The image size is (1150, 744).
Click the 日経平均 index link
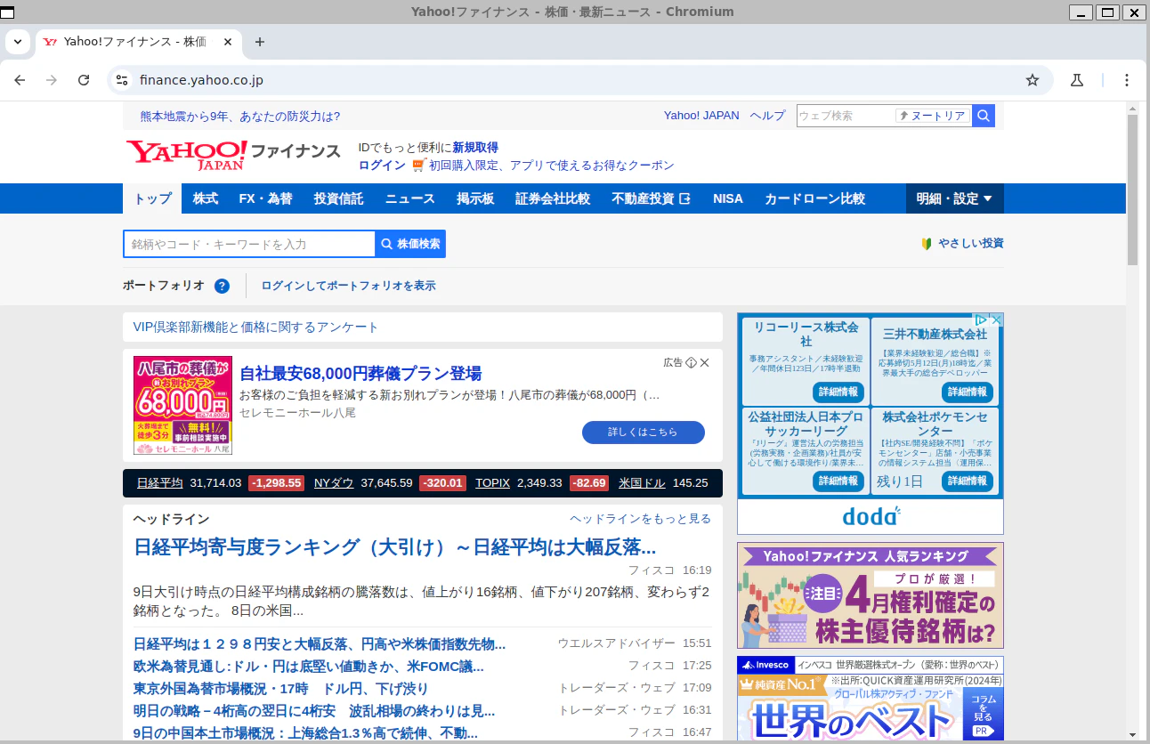click(159, 483)
